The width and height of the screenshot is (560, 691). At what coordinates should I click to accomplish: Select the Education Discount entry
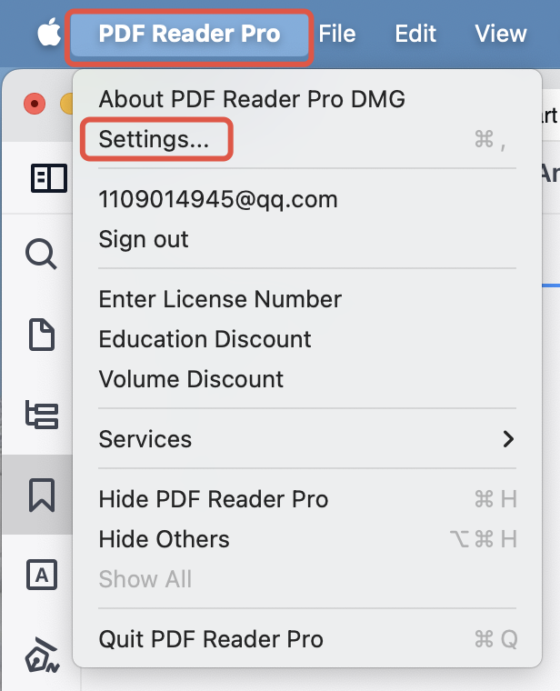click(x=205, y=339)
